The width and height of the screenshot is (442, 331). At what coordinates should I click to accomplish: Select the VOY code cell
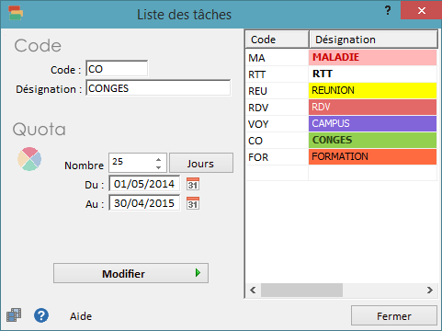pyautogui.click(x=277, y=124)
